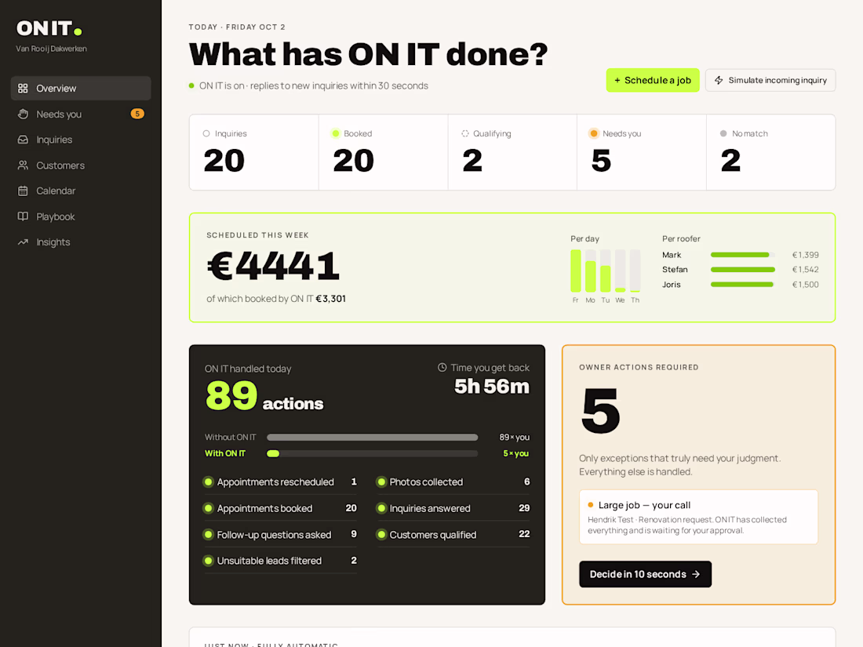Click the Calendar icon in sidebar
The height and width of the screenshot is (647, 863).
tap(23, 191)
